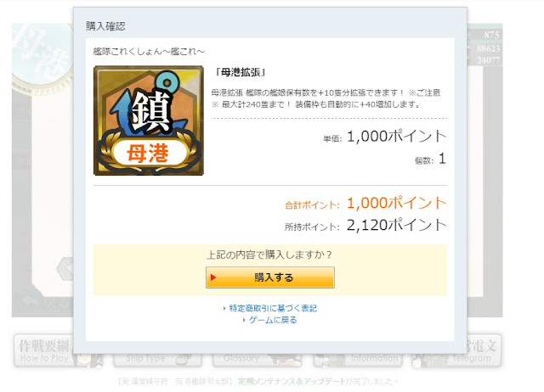This screenshot has width=544, height=392.
Task: Click the 個数 quantity value 1
Action: click(x=442, y=159)
